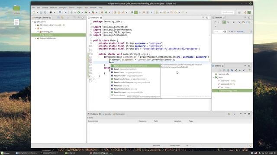Click the New Java Package toolbar icon
This screenshot has height=155, width=277.
click(x=102, y=12)
